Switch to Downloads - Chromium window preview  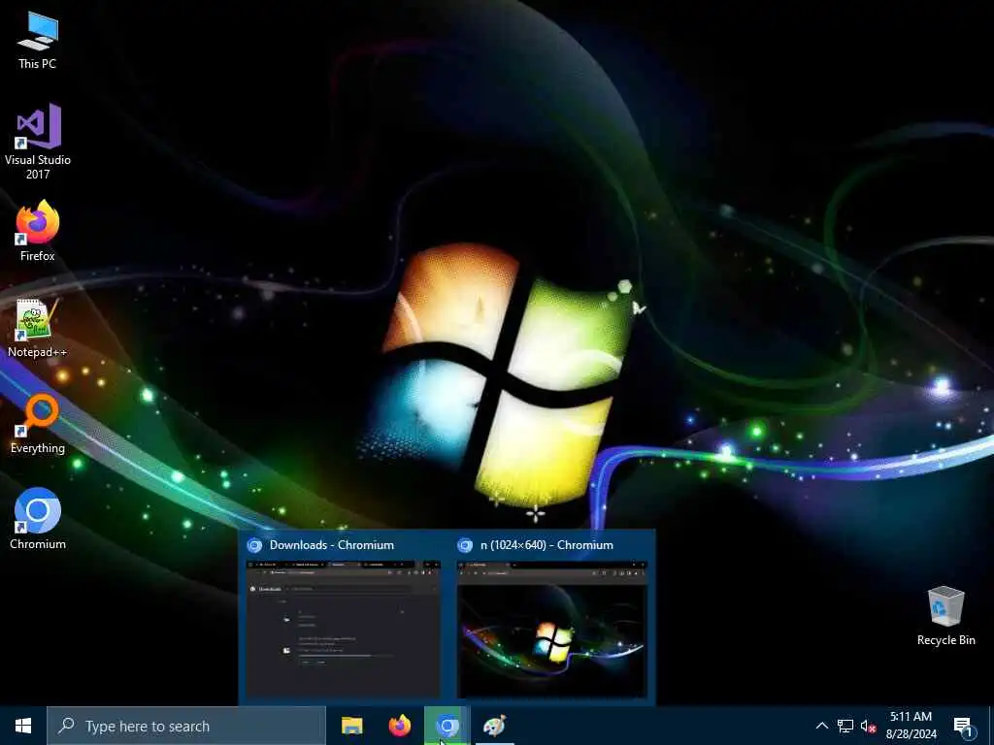(x=343, y=617)
